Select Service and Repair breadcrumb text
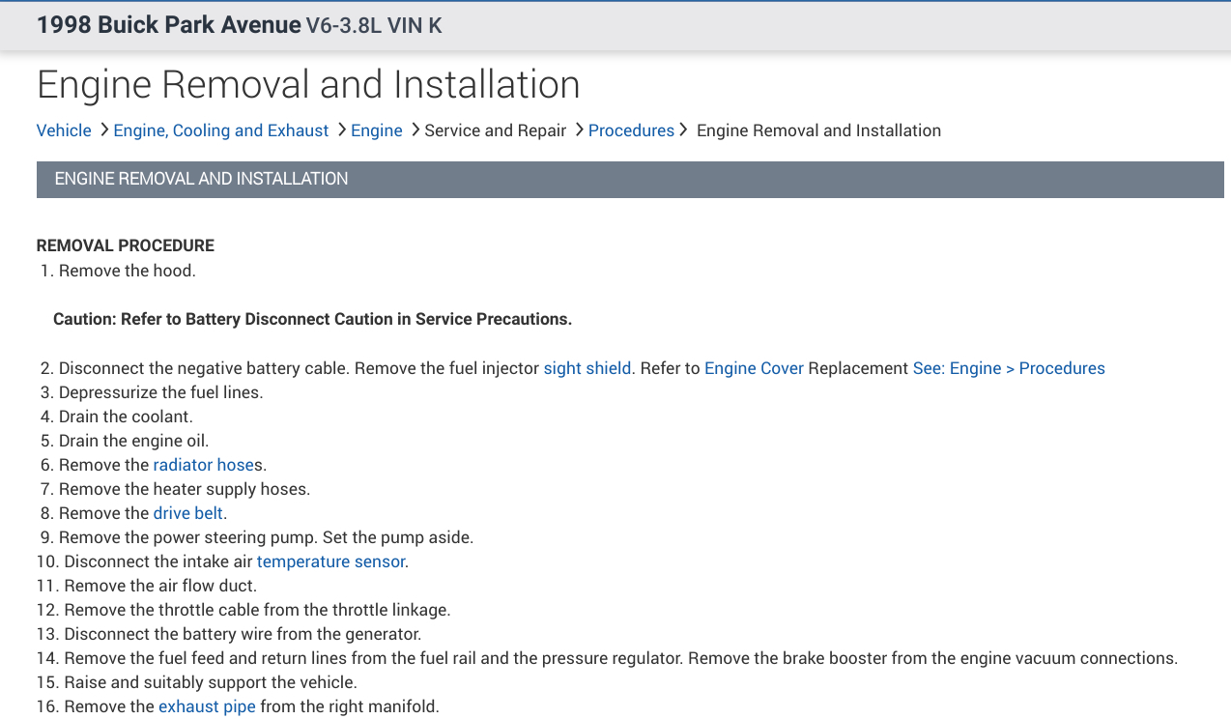Screen dimensions: 1231x719 tap(496, 130)
